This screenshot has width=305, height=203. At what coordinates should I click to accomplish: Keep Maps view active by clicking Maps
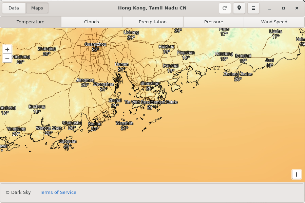[37, 8]
